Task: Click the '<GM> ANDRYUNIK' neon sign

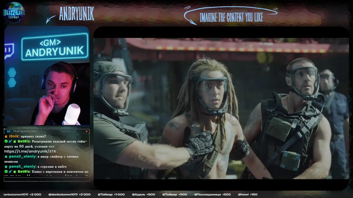Action: pyautogui.click(x=55, y=47)
